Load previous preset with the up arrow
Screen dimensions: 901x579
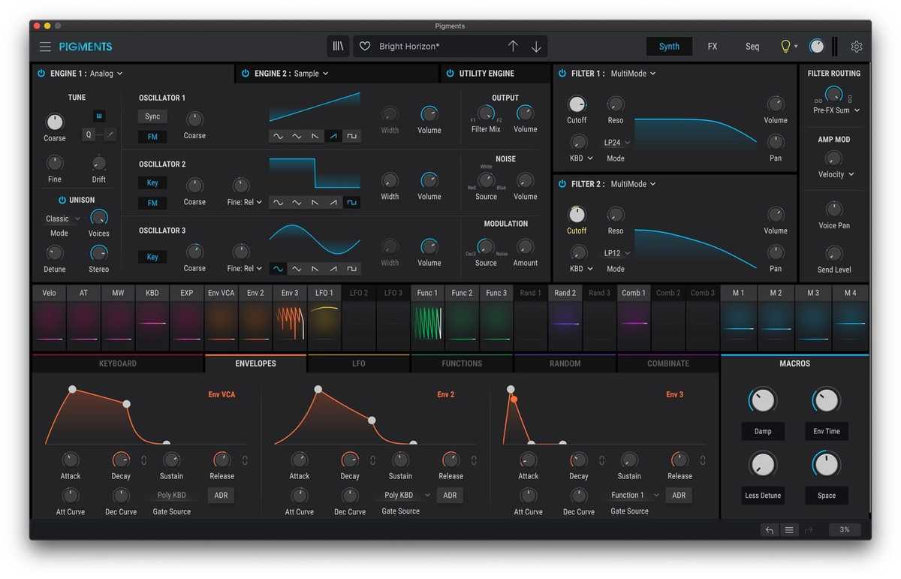click(513, 47)
